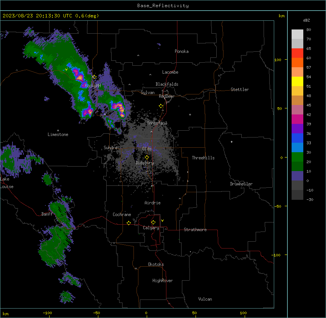This screenshot has width=326, height=318.
Task: Click the -30 value on dBZ legend
Action: (x=310, y=200)
